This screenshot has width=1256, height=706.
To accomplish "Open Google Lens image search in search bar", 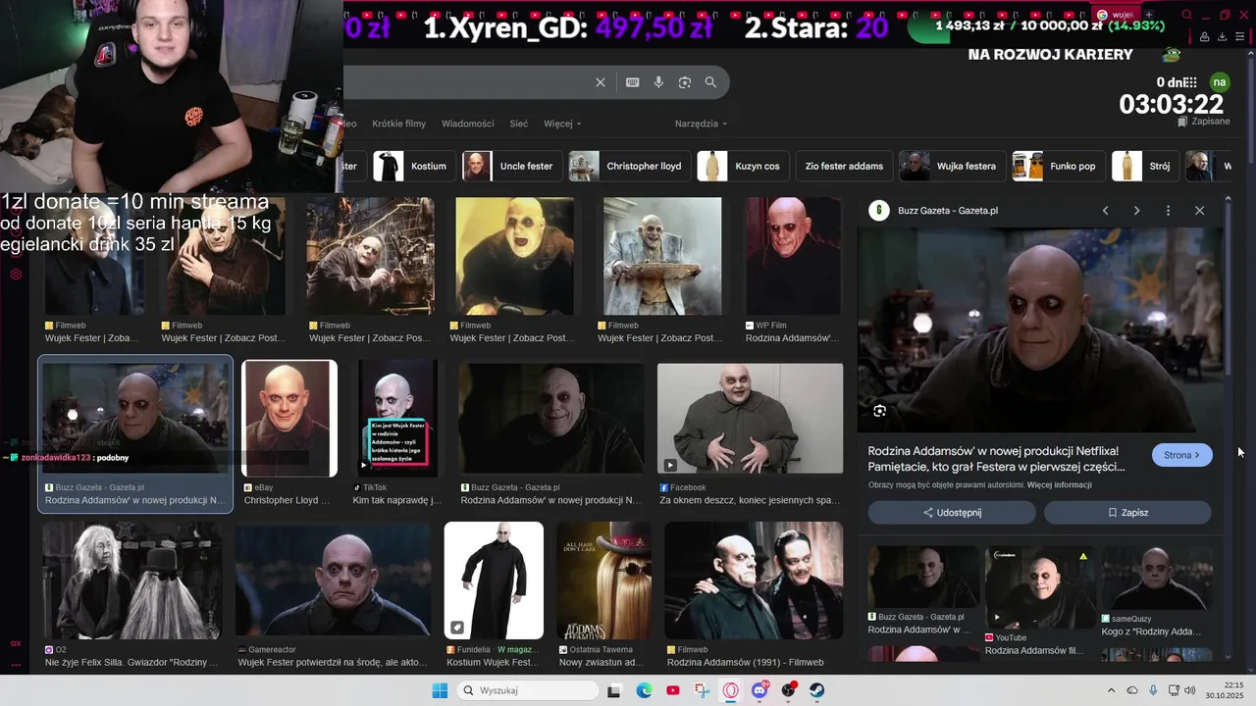I will pyautogui.click(x=685, y=82).
